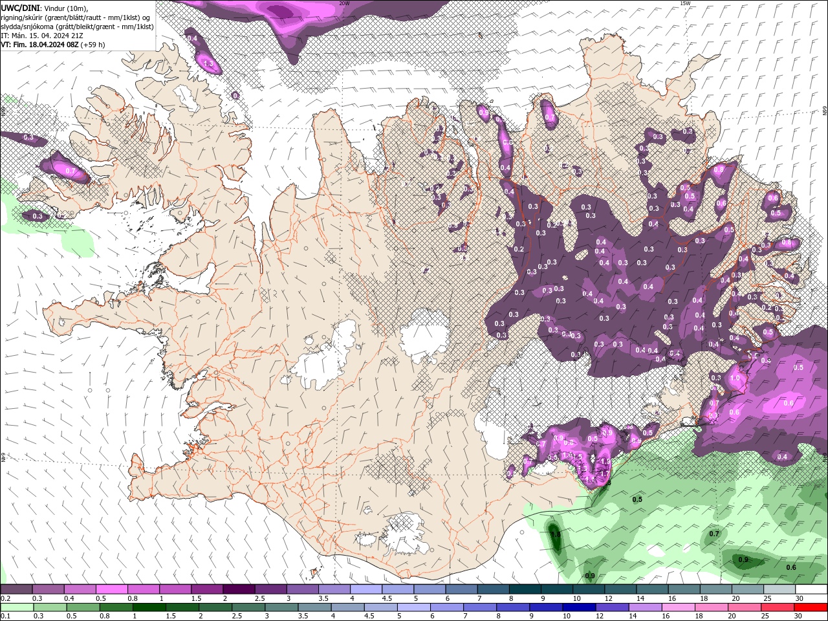Click the darkest purple 2 swatch in upper legend
The height and width of the screenshot is (621, 828).
point(239,589)
